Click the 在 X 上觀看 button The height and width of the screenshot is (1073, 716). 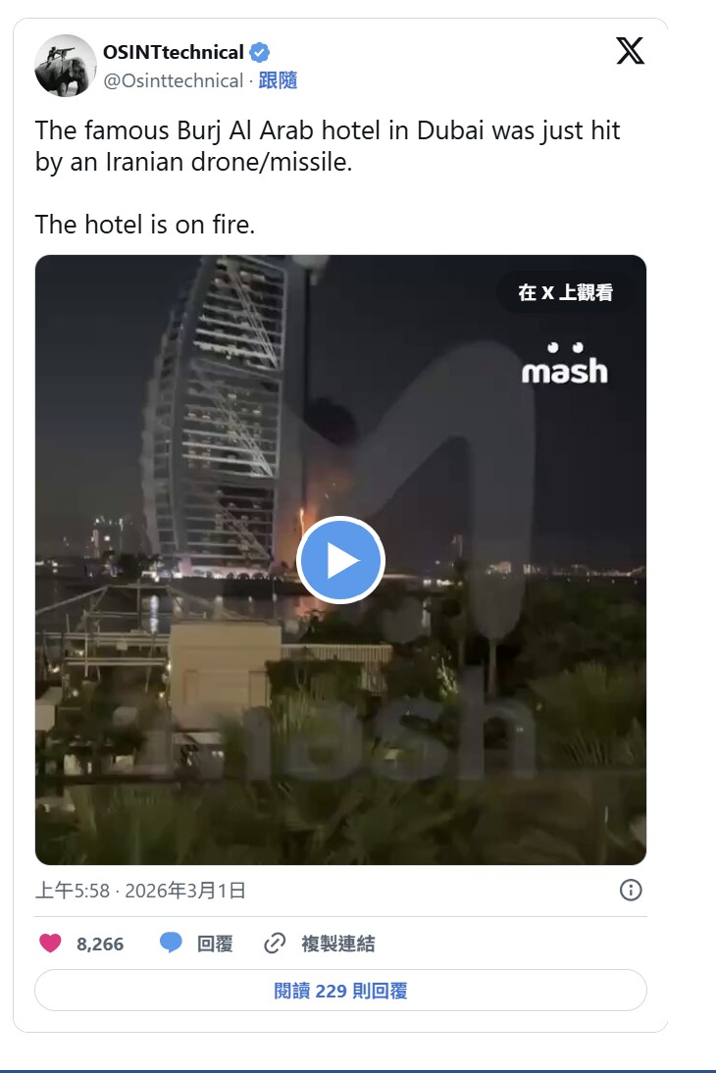coord(565,292)
